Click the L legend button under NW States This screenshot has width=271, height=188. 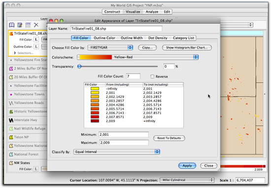coord(36,169)
